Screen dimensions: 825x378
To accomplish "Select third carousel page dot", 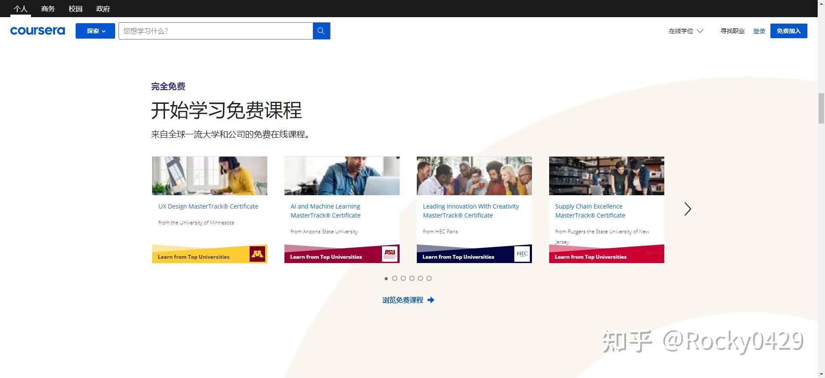I will click(403, 278).
